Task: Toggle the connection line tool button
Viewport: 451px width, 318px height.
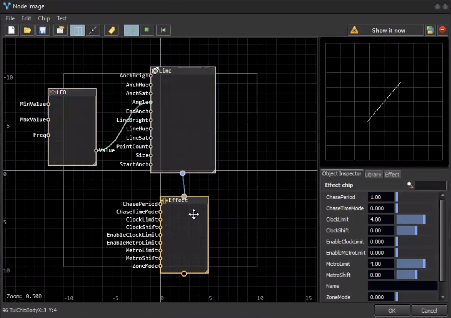Action: tap(93, 30)
